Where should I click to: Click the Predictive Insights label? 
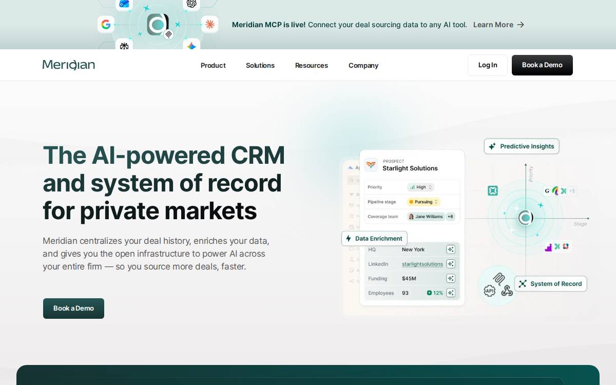click(522, 146)
